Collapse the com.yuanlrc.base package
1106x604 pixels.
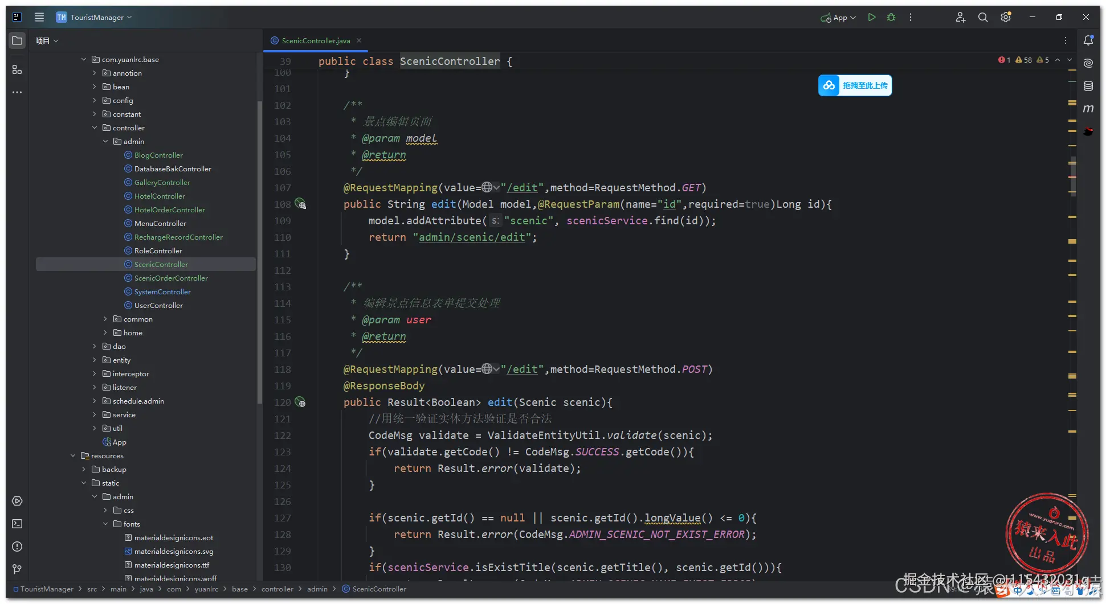(x=84, y=59)
